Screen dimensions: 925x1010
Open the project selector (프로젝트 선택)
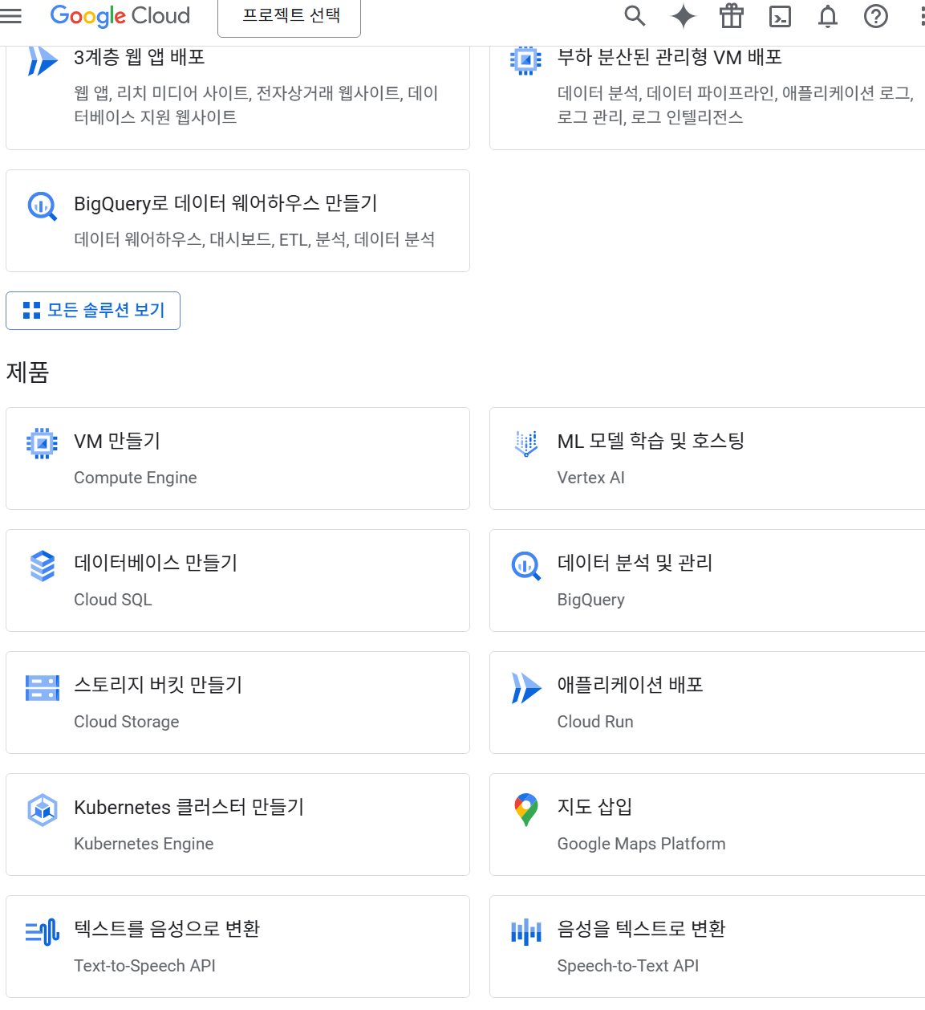tap(290, 16)
